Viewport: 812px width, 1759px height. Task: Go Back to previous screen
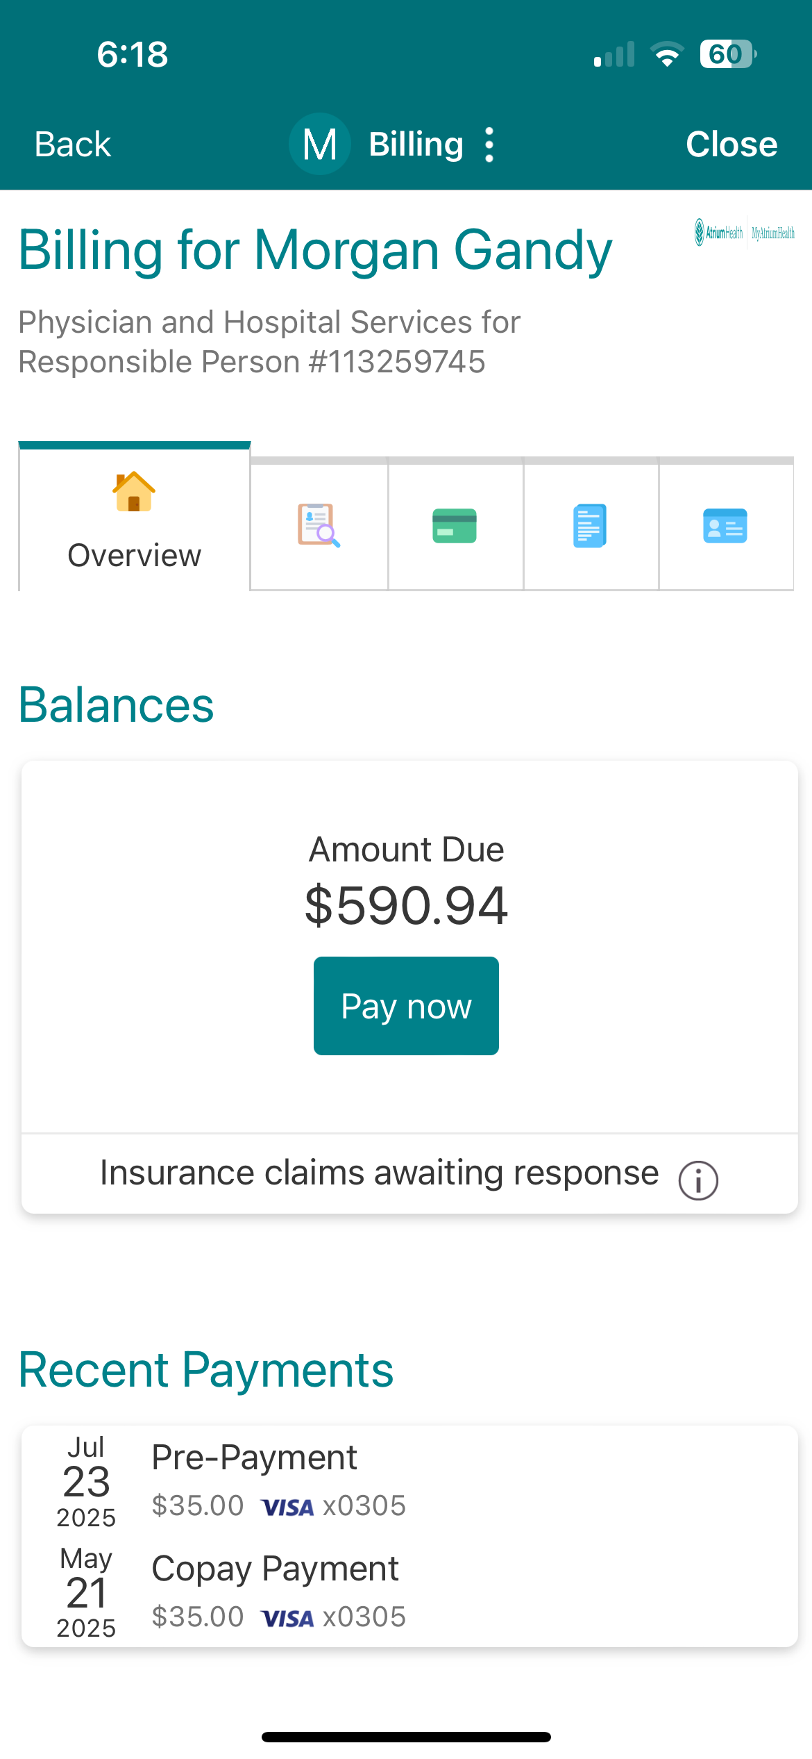pos(73,144)
